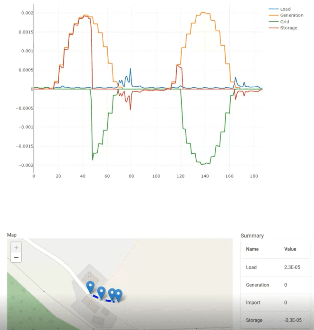Select the Load row in Summary
Screen dimensions: 314x330
tap(275, 267)
